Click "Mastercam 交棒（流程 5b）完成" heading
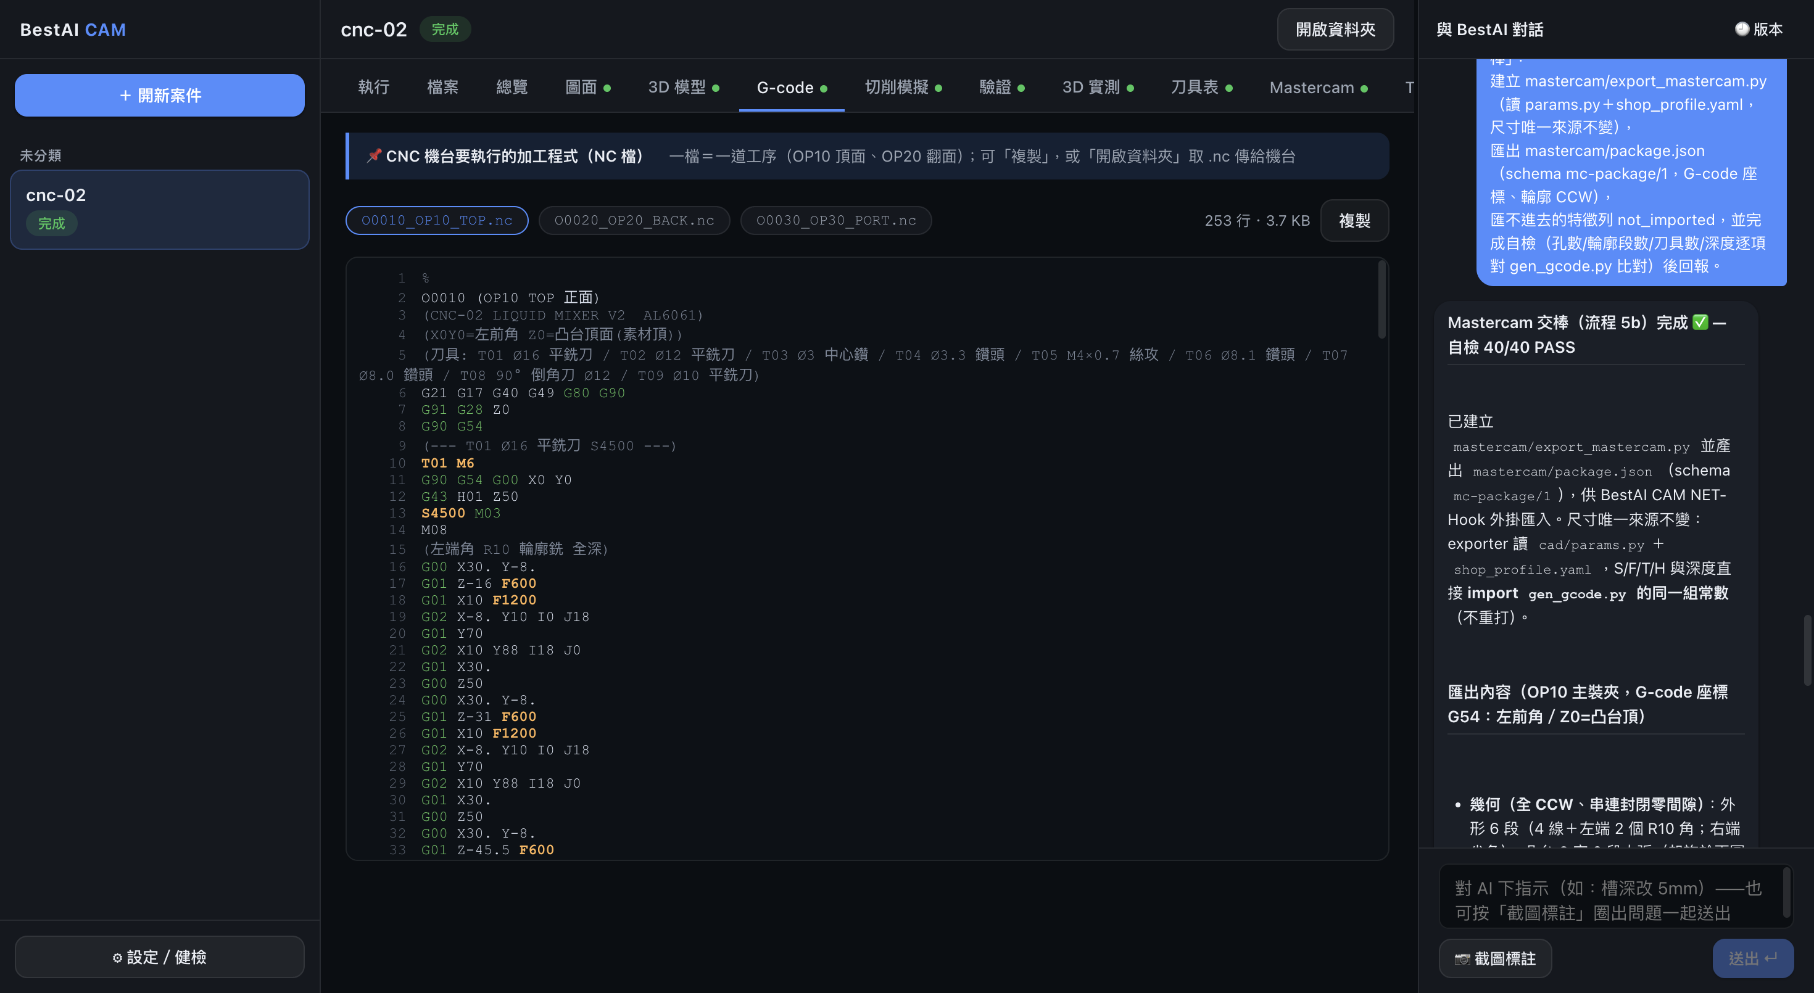Viewport: 1814px width, 993px height. pos(1568,323)
